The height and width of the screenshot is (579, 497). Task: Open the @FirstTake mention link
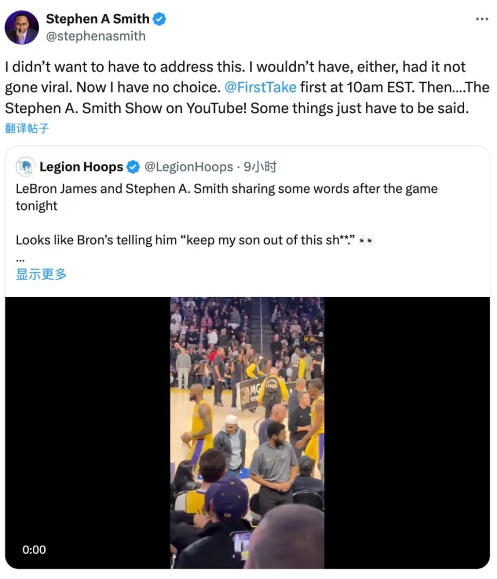[260, 88]
